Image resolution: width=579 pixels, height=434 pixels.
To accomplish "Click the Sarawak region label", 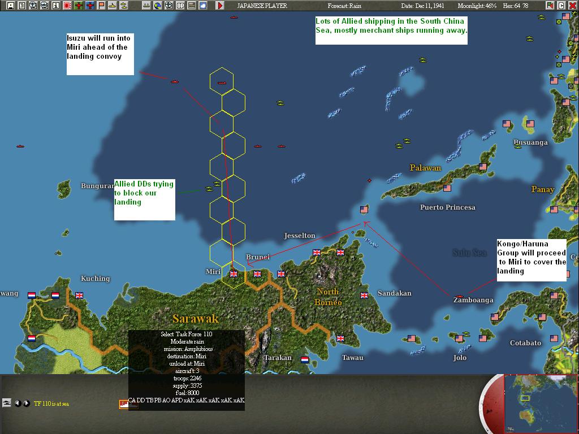I will 196,319.
